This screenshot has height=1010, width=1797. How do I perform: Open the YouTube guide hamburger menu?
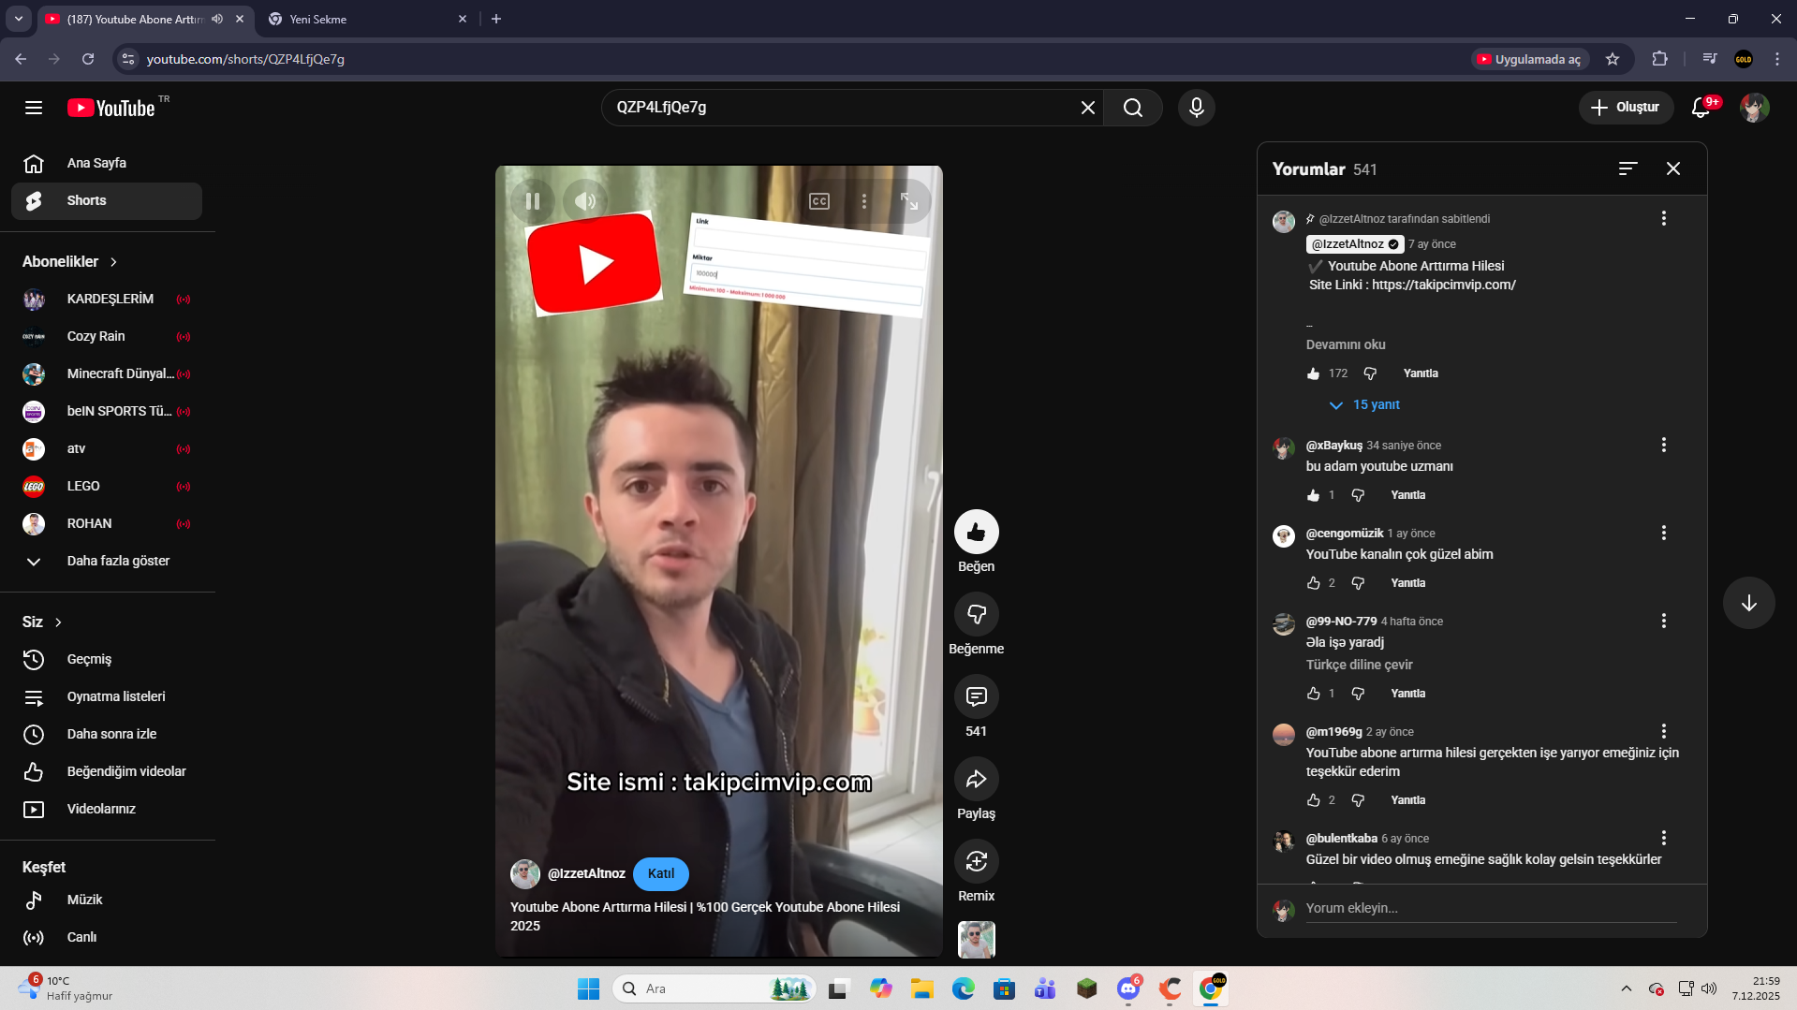pyautogui.click(x=34, y=108)
